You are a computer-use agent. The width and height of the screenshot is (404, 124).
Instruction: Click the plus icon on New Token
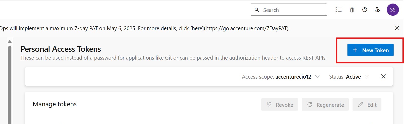(x=355, y=50)
